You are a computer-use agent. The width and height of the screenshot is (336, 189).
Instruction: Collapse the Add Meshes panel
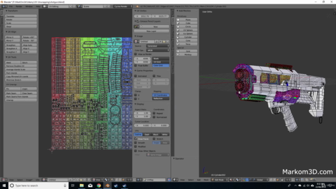coord(177,10)
